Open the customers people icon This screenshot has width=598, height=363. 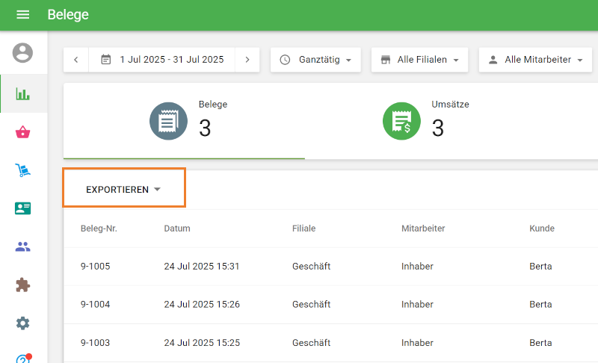[23, 246]
